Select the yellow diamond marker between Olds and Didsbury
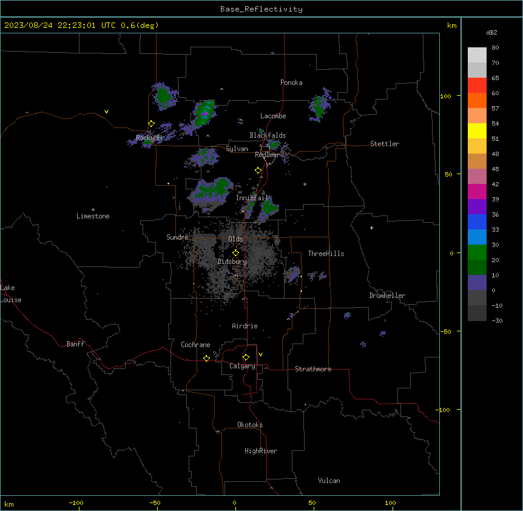This screenshot has width=523, height=511. coord(235,253)
